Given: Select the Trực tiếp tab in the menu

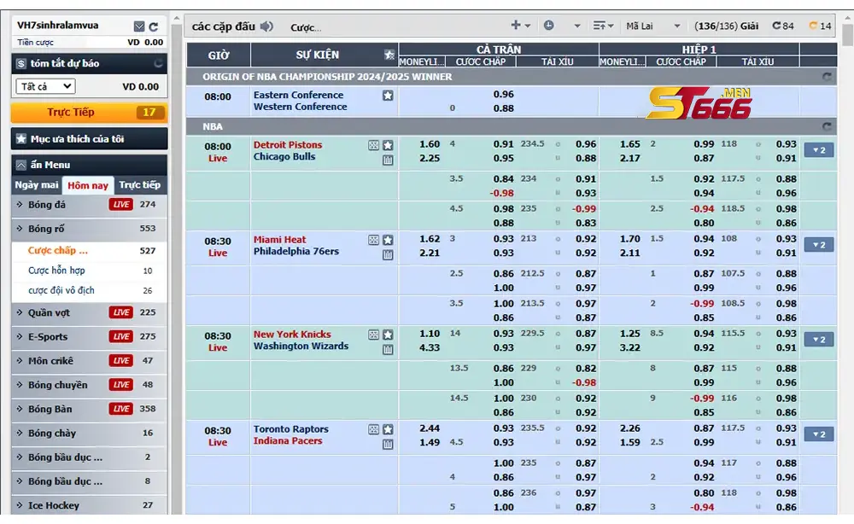Looking at the screenshot, I should click(139, 185).
